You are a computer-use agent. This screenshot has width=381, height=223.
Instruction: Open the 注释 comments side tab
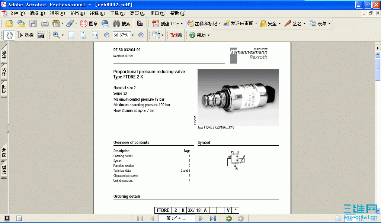(4, 170)
